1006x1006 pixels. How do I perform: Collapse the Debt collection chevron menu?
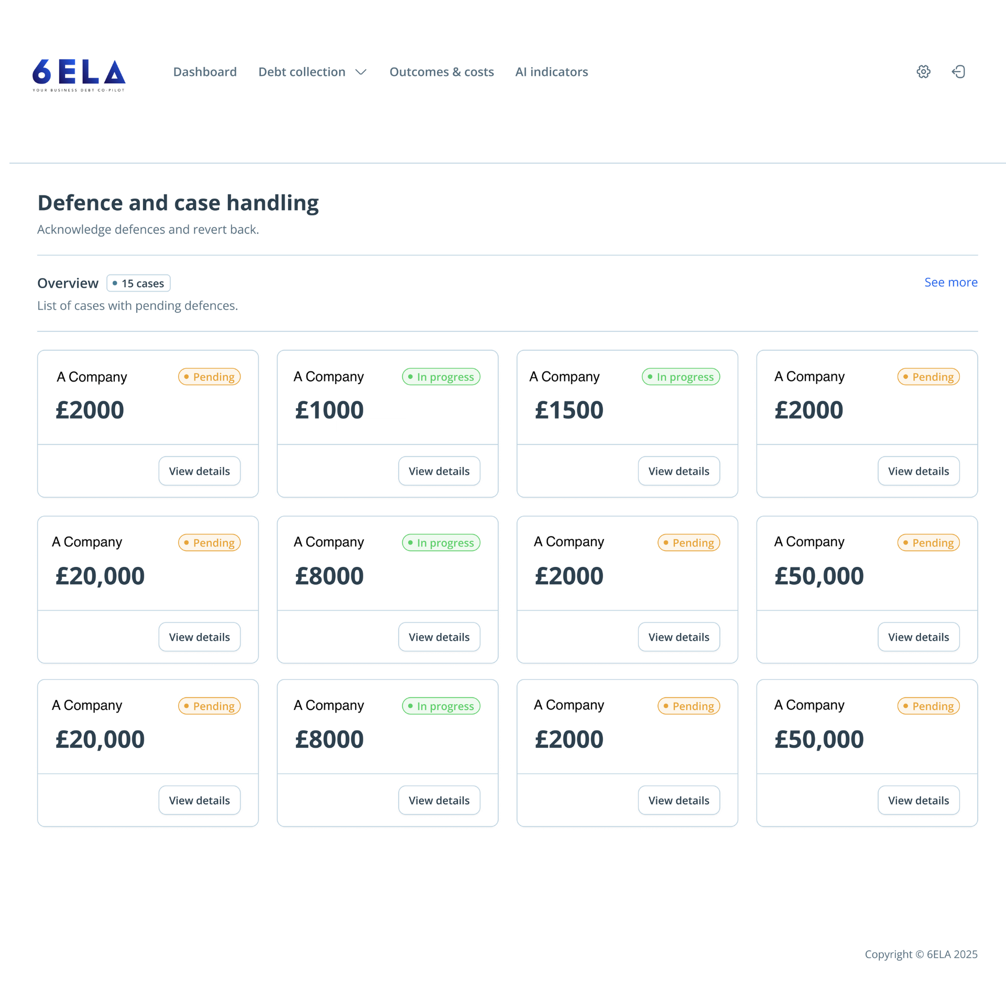click(361, 72)
